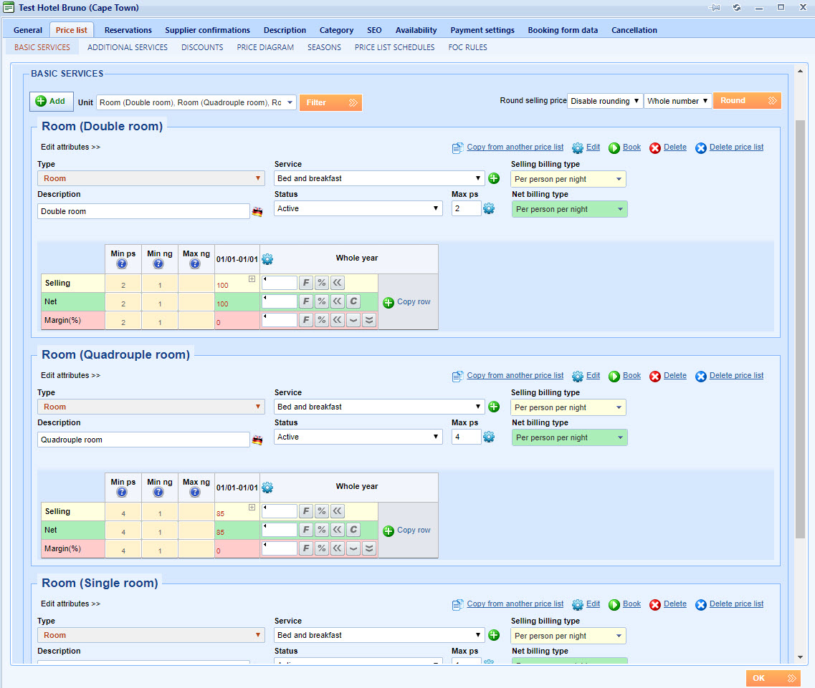Click the refresh icon in the title bar
The height and width of the screenshot is (688, 815).
coord(737,7)
